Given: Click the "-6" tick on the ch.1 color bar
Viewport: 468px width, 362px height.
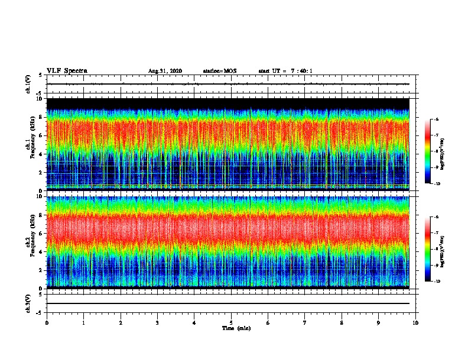Looking at the screenshot, I should (x=436, y=119).
